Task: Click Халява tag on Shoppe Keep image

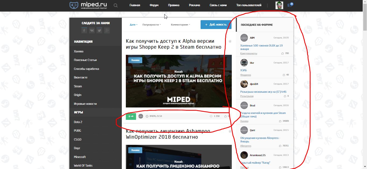Action: pyautogui.click(x=135, y=60)
